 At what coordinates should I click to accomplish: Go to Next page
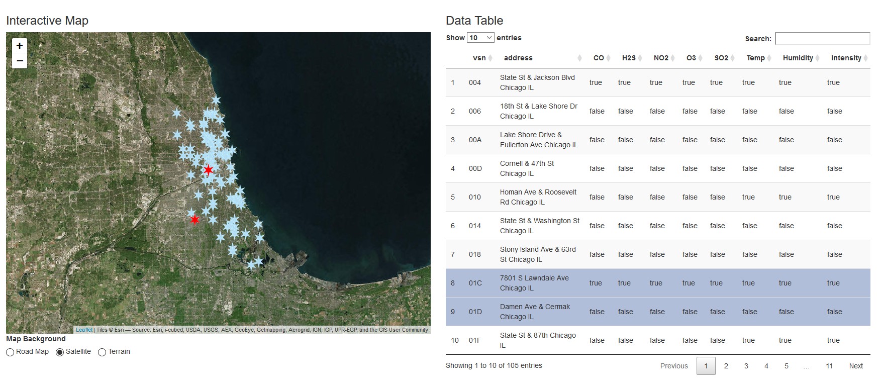[856, 366]
